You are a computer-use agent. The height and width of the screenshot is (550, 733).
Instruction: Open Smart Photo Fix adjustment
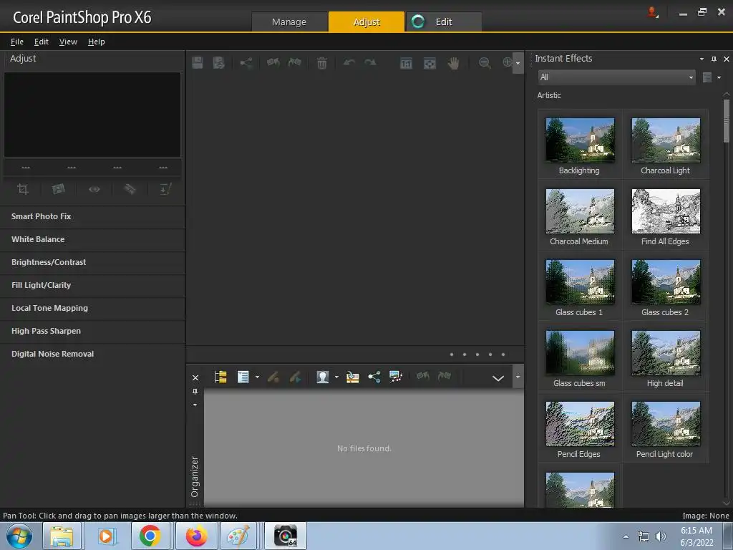92,216
